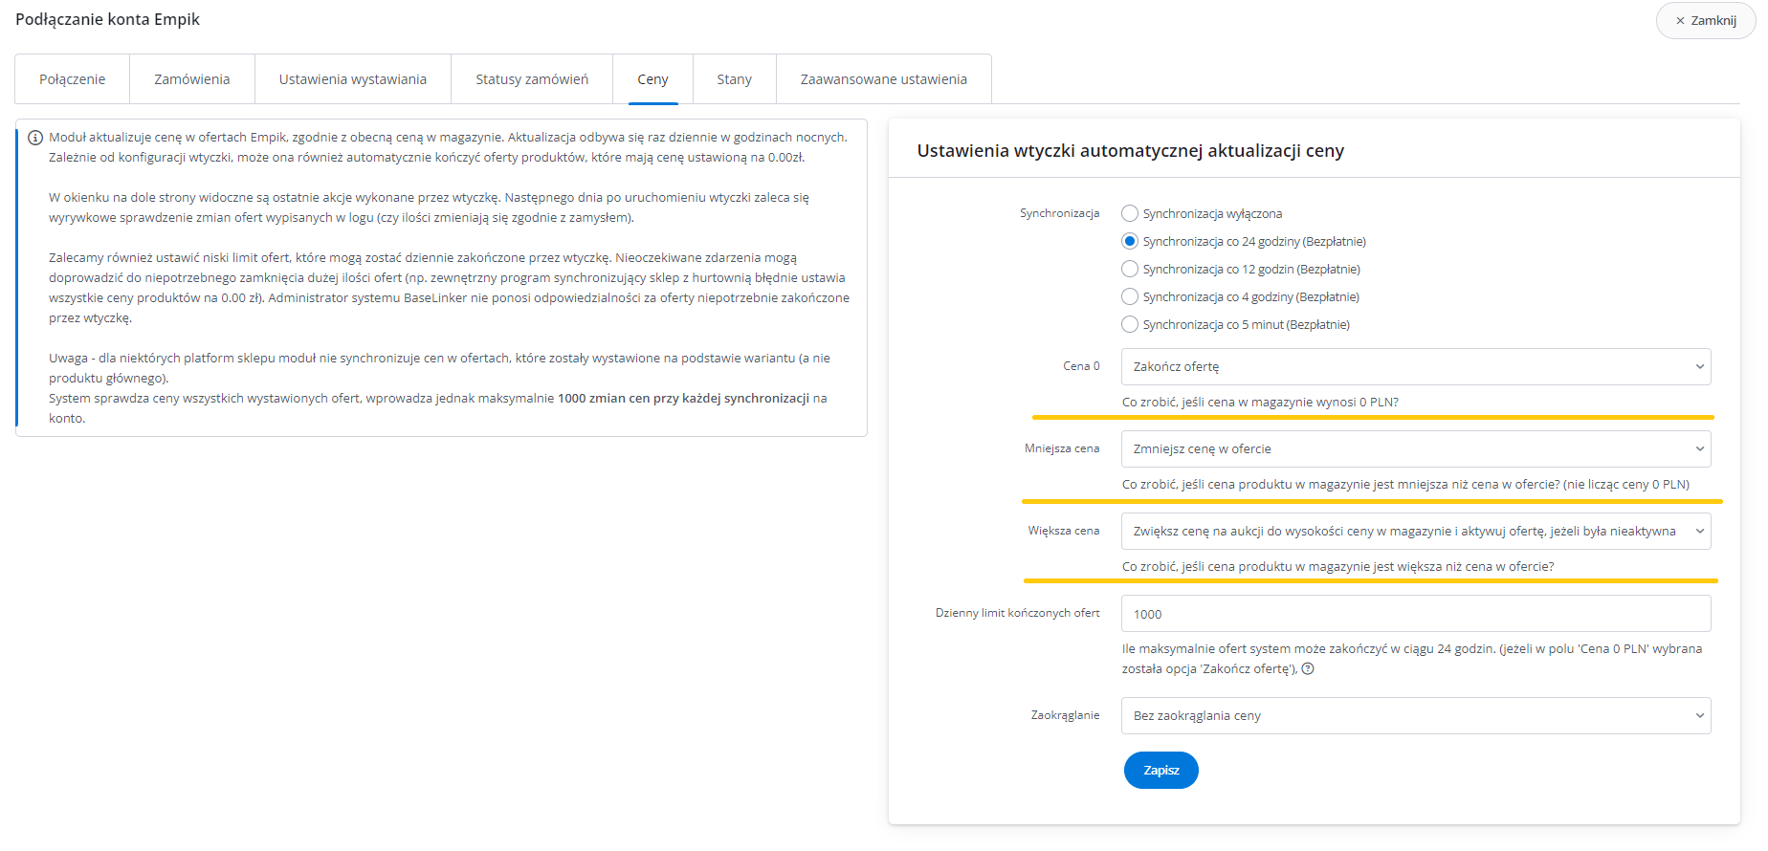Choose synchronization every 24 hours

click(1130, 241)
